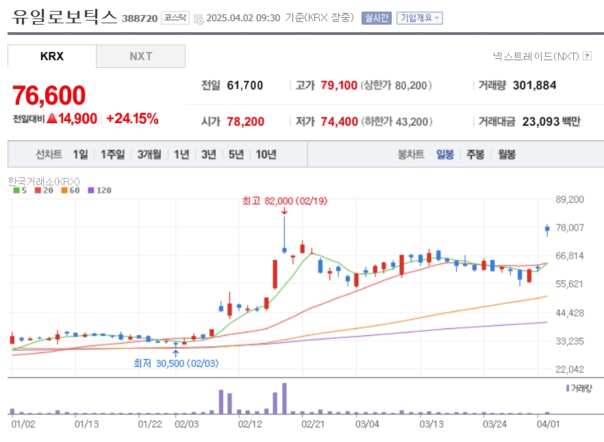Click the NXT help question-mark icon
The height and width of the screenshot is (442, 604).
click(x=587, y=56)
